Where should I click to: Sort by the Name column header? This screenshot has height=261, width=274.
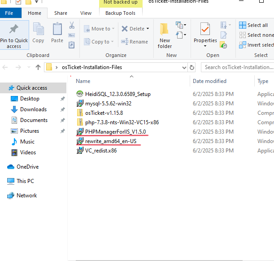pos(83,81)
